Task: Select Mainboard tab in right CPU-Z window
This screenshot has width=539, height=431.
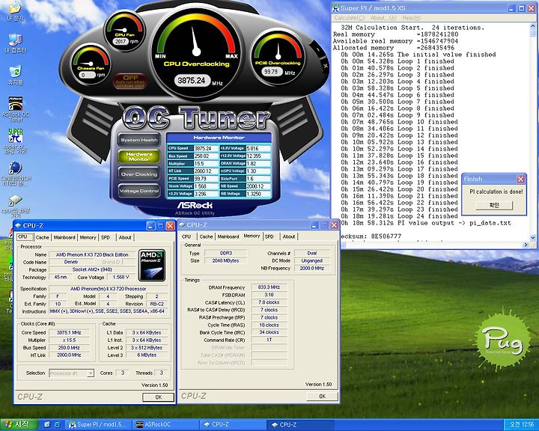Action: point(228,236)
